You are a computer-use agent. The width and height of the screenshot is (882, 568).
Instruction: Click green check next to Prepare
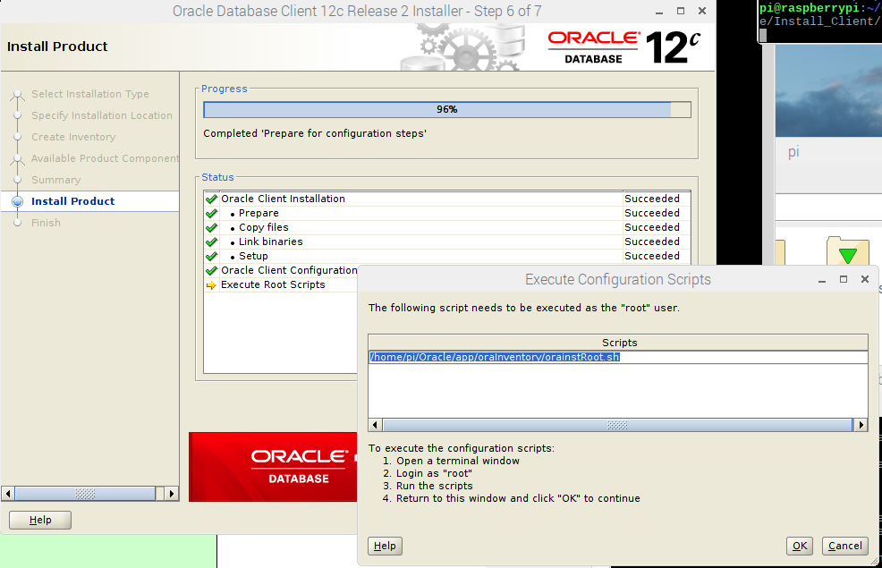[x=211, y=213]
